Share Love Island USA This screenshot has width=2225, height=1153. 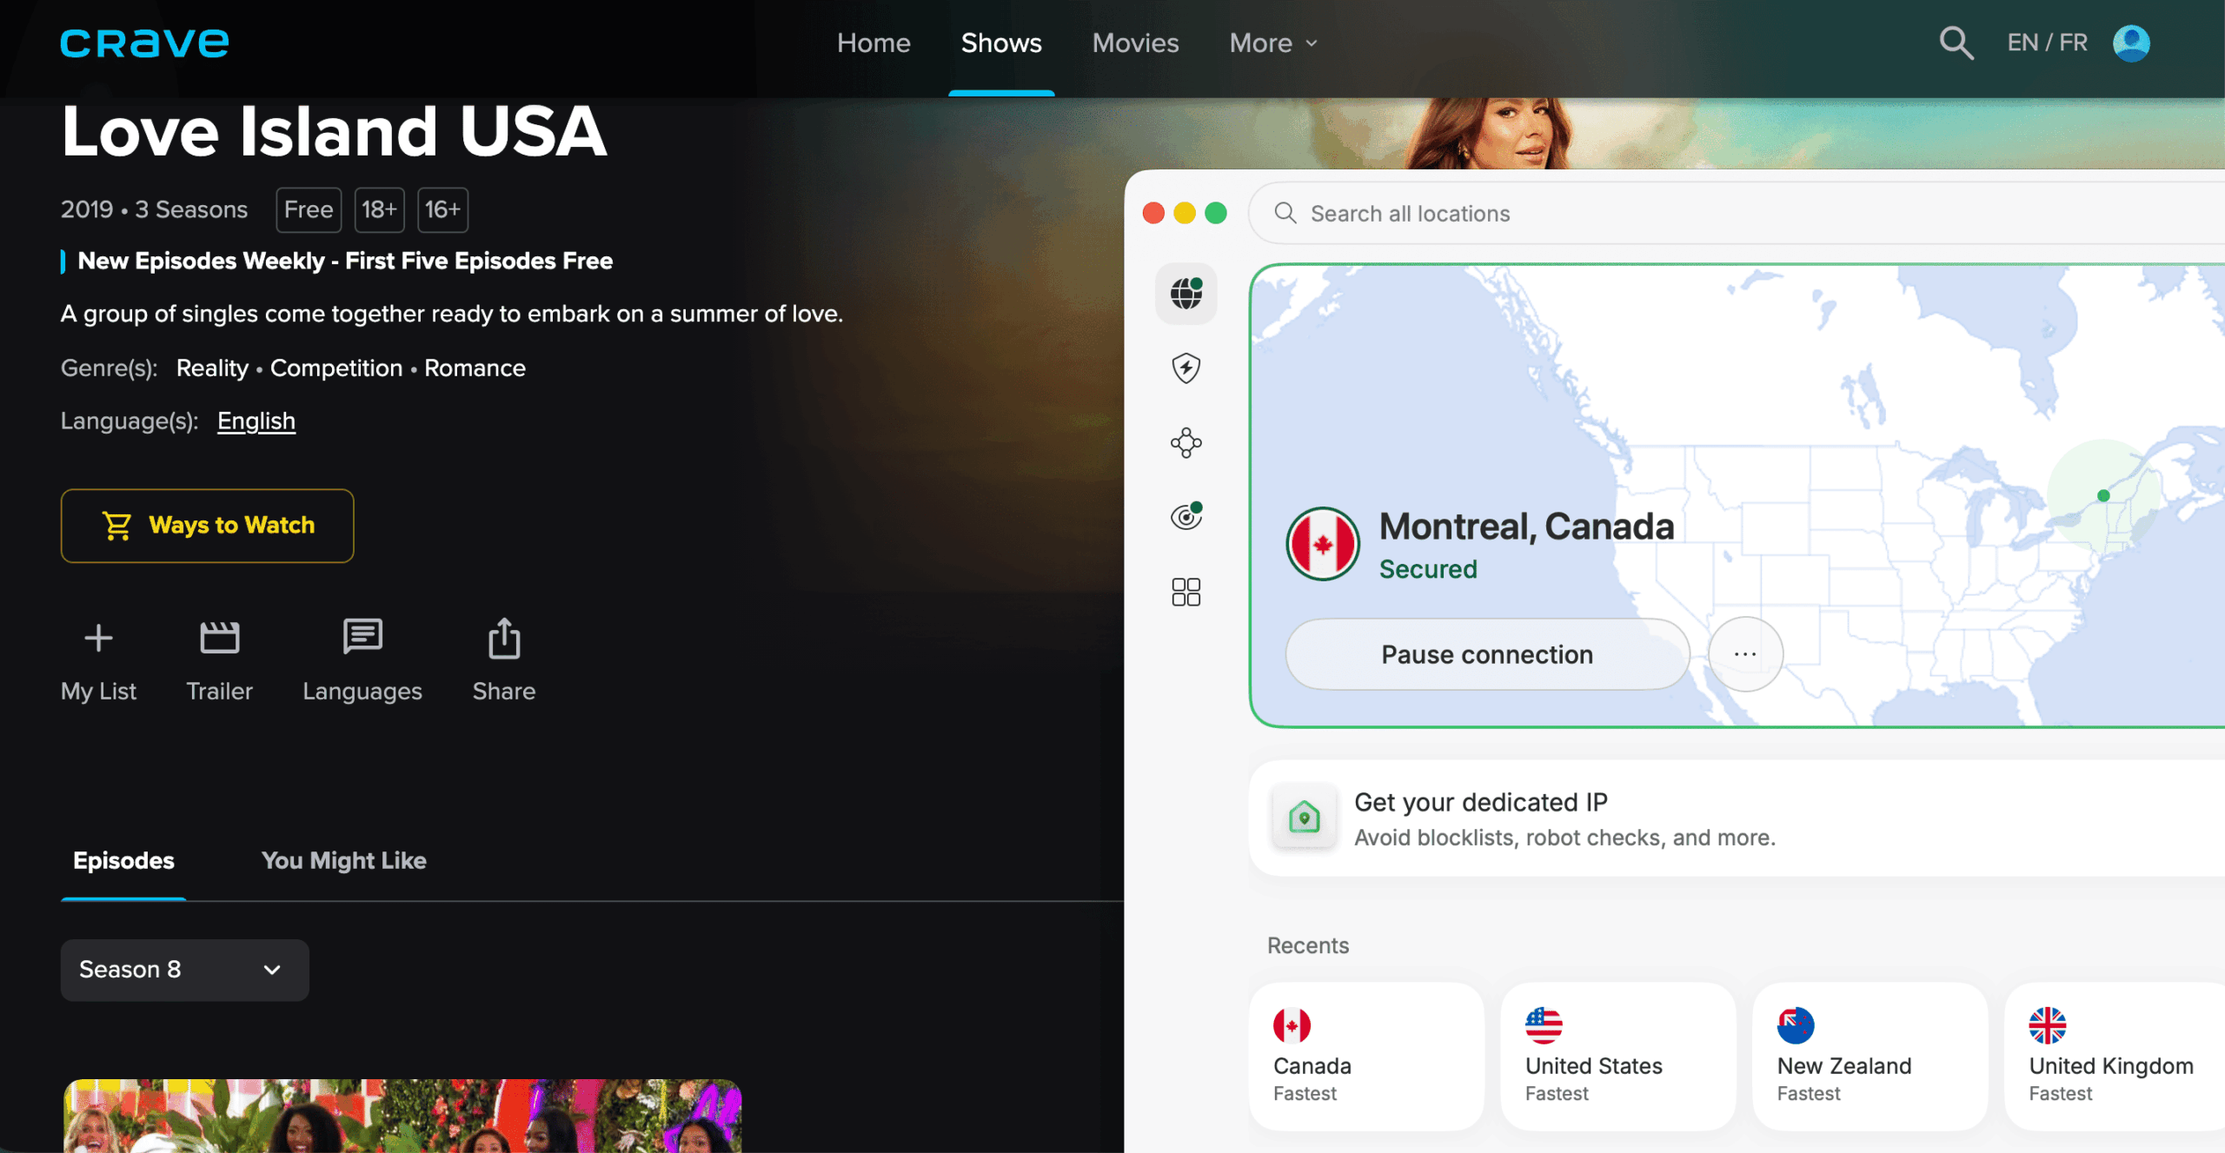pyautogui.click(x=504, y=661)
